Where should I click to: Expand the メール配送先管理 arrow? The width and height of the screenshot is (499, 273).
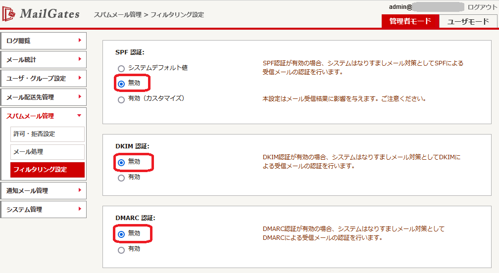click(x=80, y=96)
